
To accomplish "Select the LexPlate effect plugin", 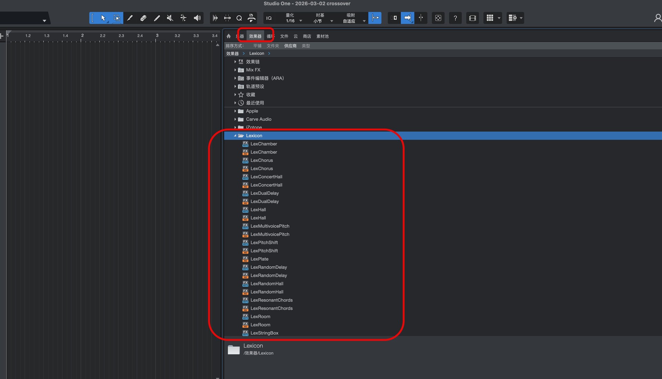I will click(259, 259).
